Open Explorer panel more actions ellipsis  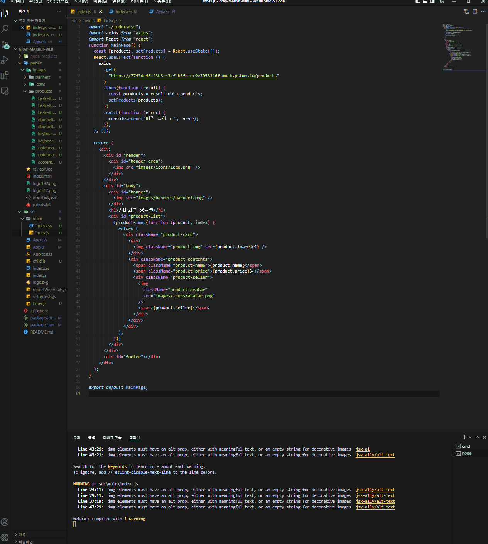pyautogui.click(x=59, y=12)
